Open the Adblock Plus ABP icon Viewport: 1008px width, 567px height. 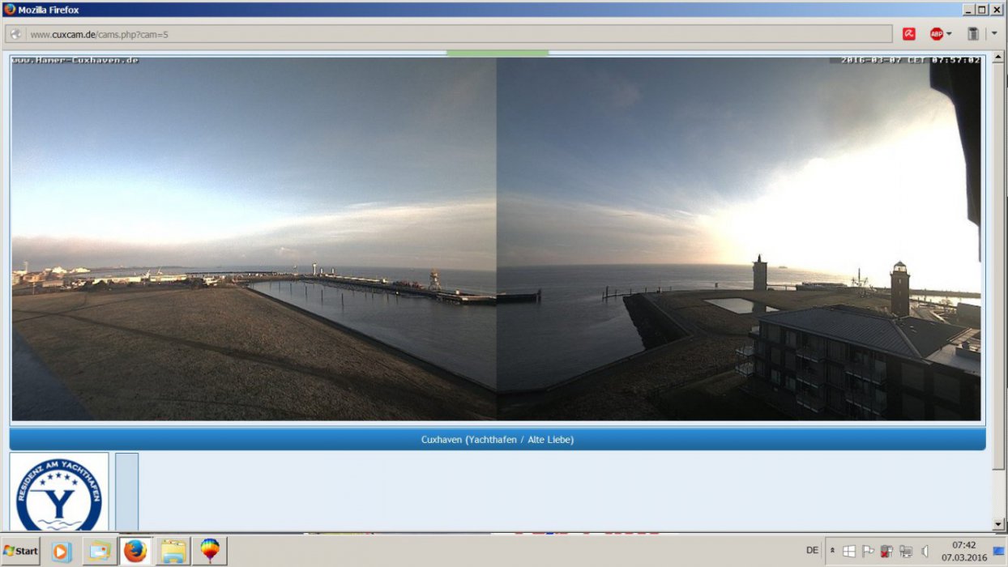[x=936, y=34]
